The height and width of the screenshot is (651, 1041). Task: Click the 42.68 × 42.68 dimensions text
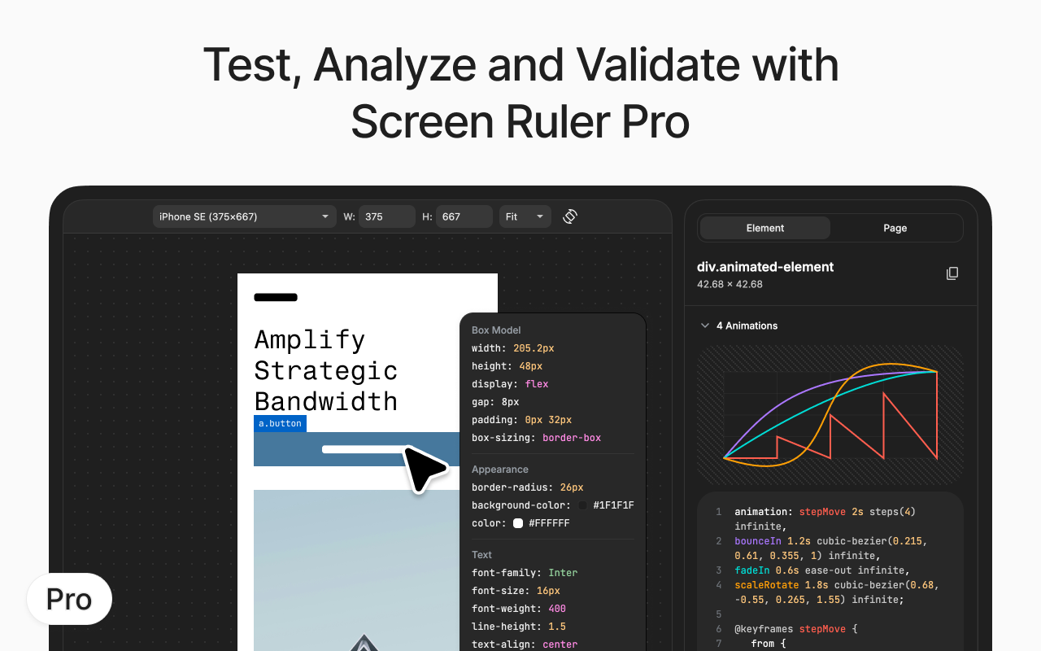(730, 285)
